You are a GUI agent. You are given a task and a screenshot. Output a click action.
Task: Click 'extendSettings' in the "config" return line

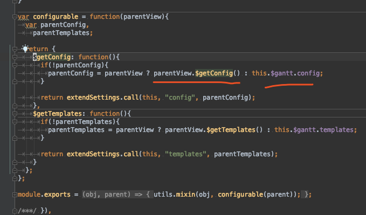click(93, 98)
